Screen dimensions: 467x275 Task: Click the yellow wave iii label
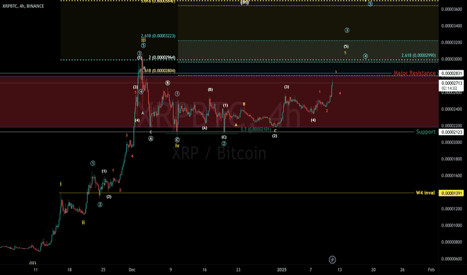point(143,40)
